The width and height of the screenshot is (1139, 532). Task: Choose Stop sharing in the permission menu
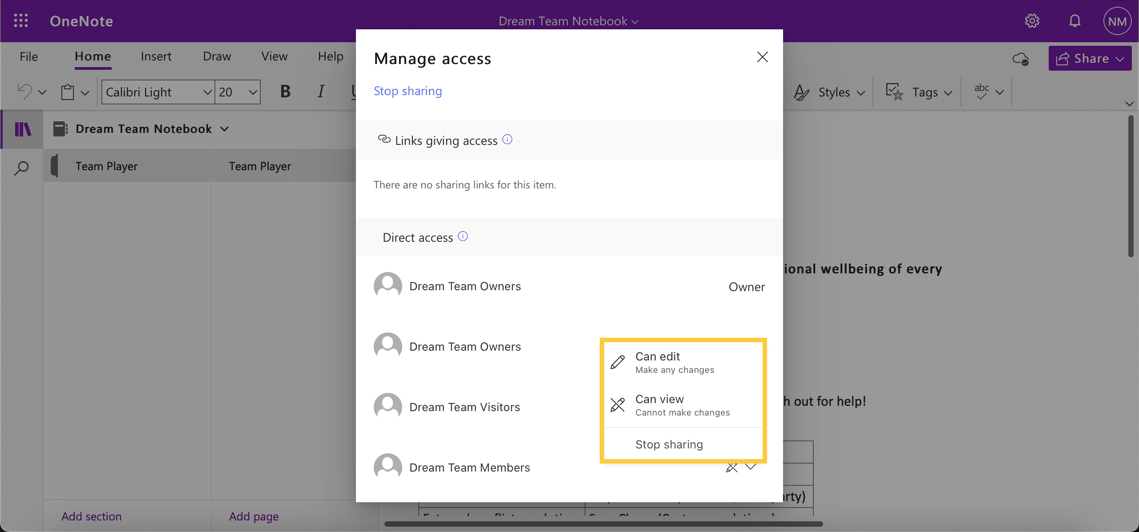683,444
